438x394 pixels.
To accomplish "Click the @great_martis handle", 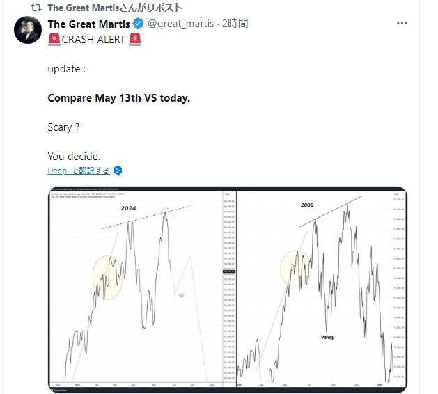I will [179, 24].
